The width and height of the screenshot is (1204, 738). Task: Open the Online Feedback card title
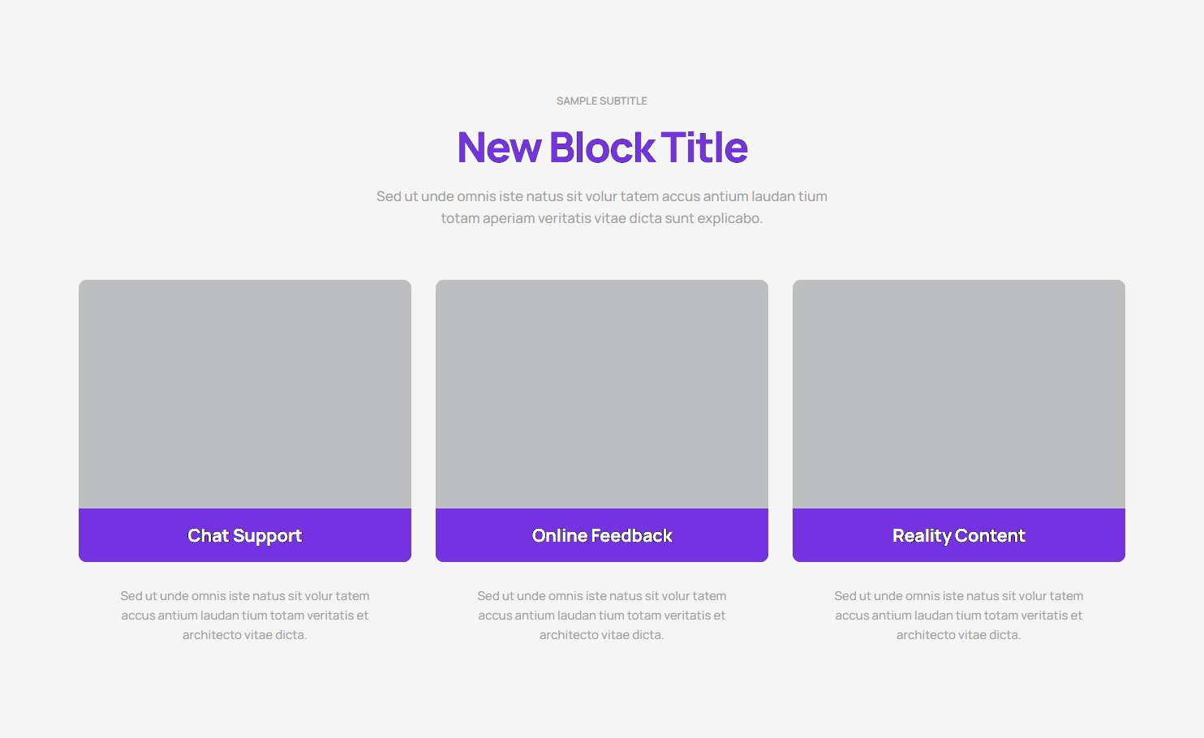[x=602, y=535]
